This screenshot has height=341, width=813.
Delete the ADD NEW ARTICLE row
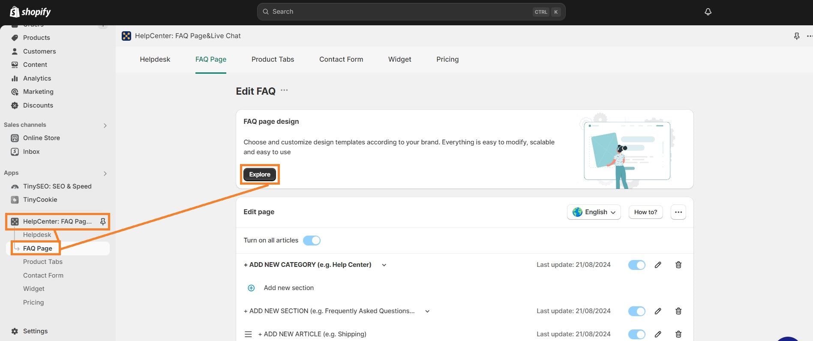[x=678, y=334]
